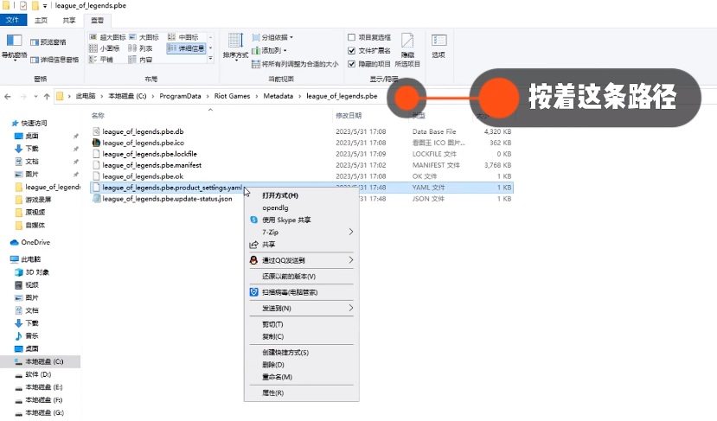Open folder options button
717x421 pixels.
pyautogui.click(x=439, y=46)
